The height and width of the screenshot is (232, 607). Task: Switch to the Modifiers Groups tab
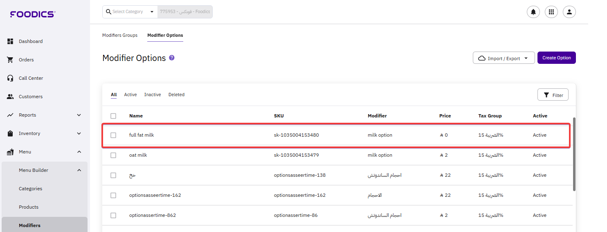click(x=120, y=35)
